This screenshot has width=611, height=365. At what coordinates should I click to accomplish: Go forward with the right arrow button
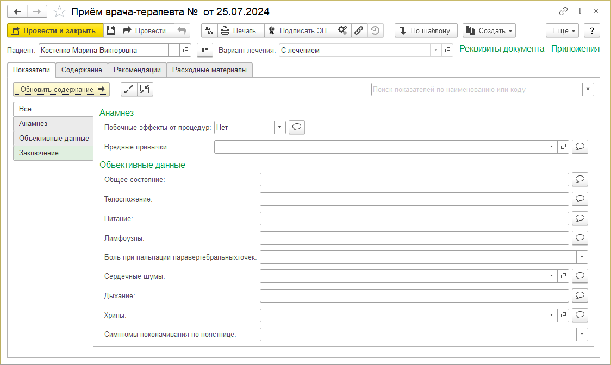(37, 12)
